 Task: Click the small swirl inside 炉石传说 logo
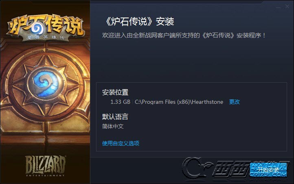click(37, 28)
